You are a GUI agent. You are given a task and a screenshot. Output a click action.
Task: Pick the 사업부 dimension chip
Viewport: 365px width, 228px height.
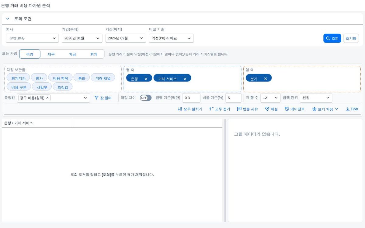[42, 87]
